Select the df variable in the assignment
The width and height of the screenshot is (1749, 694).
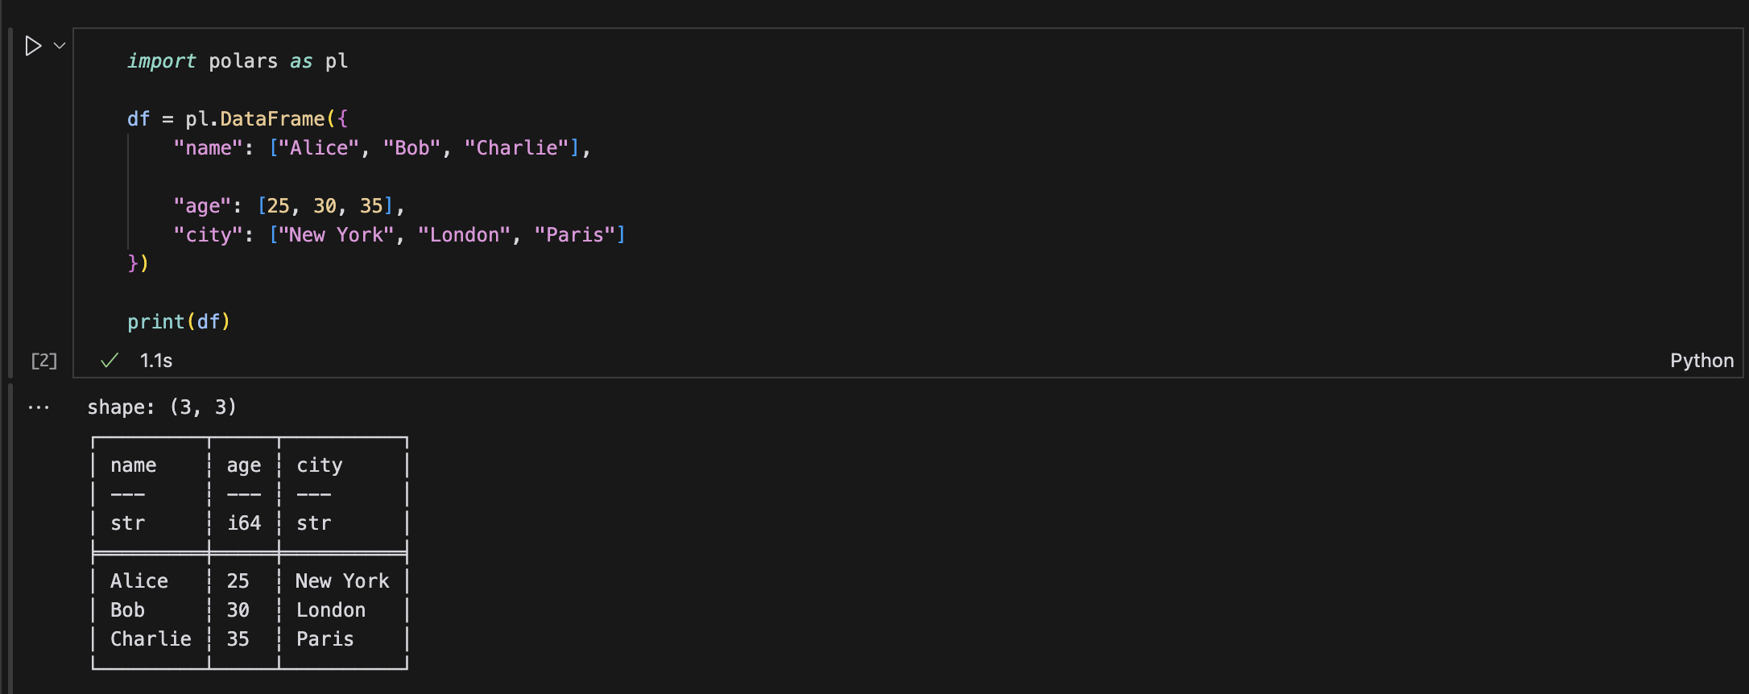[x=138, y=118]
